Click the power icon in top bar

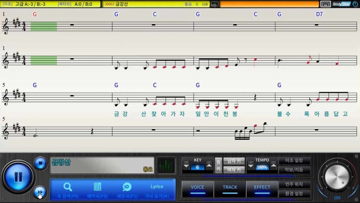coord(356,4)
